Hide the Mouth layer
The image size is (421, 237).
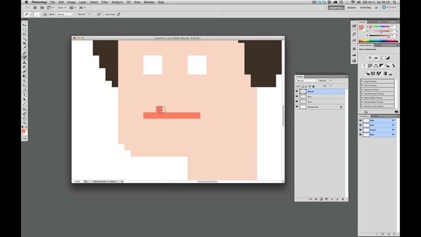pos(297,92)
